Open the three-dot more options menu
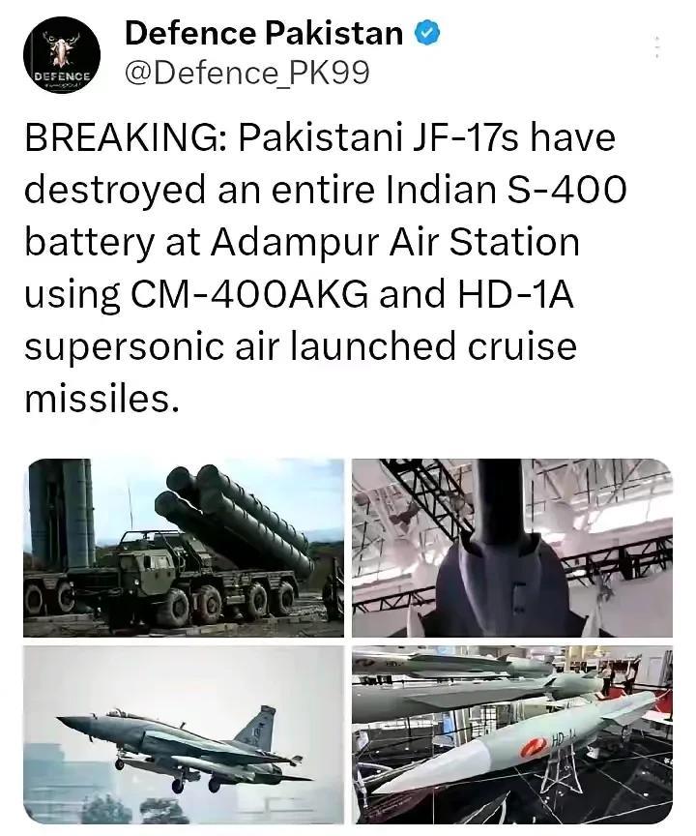696x836 pixels. click(657, 46)
